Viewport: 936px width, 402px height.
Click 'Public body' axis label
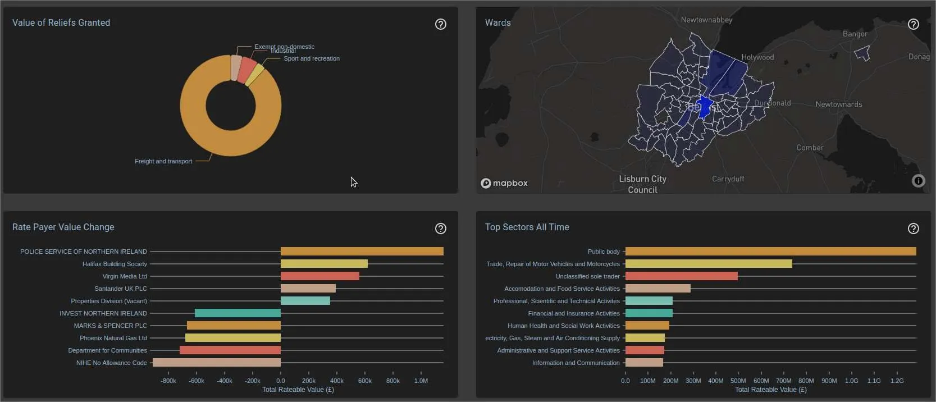pos(604,252)
